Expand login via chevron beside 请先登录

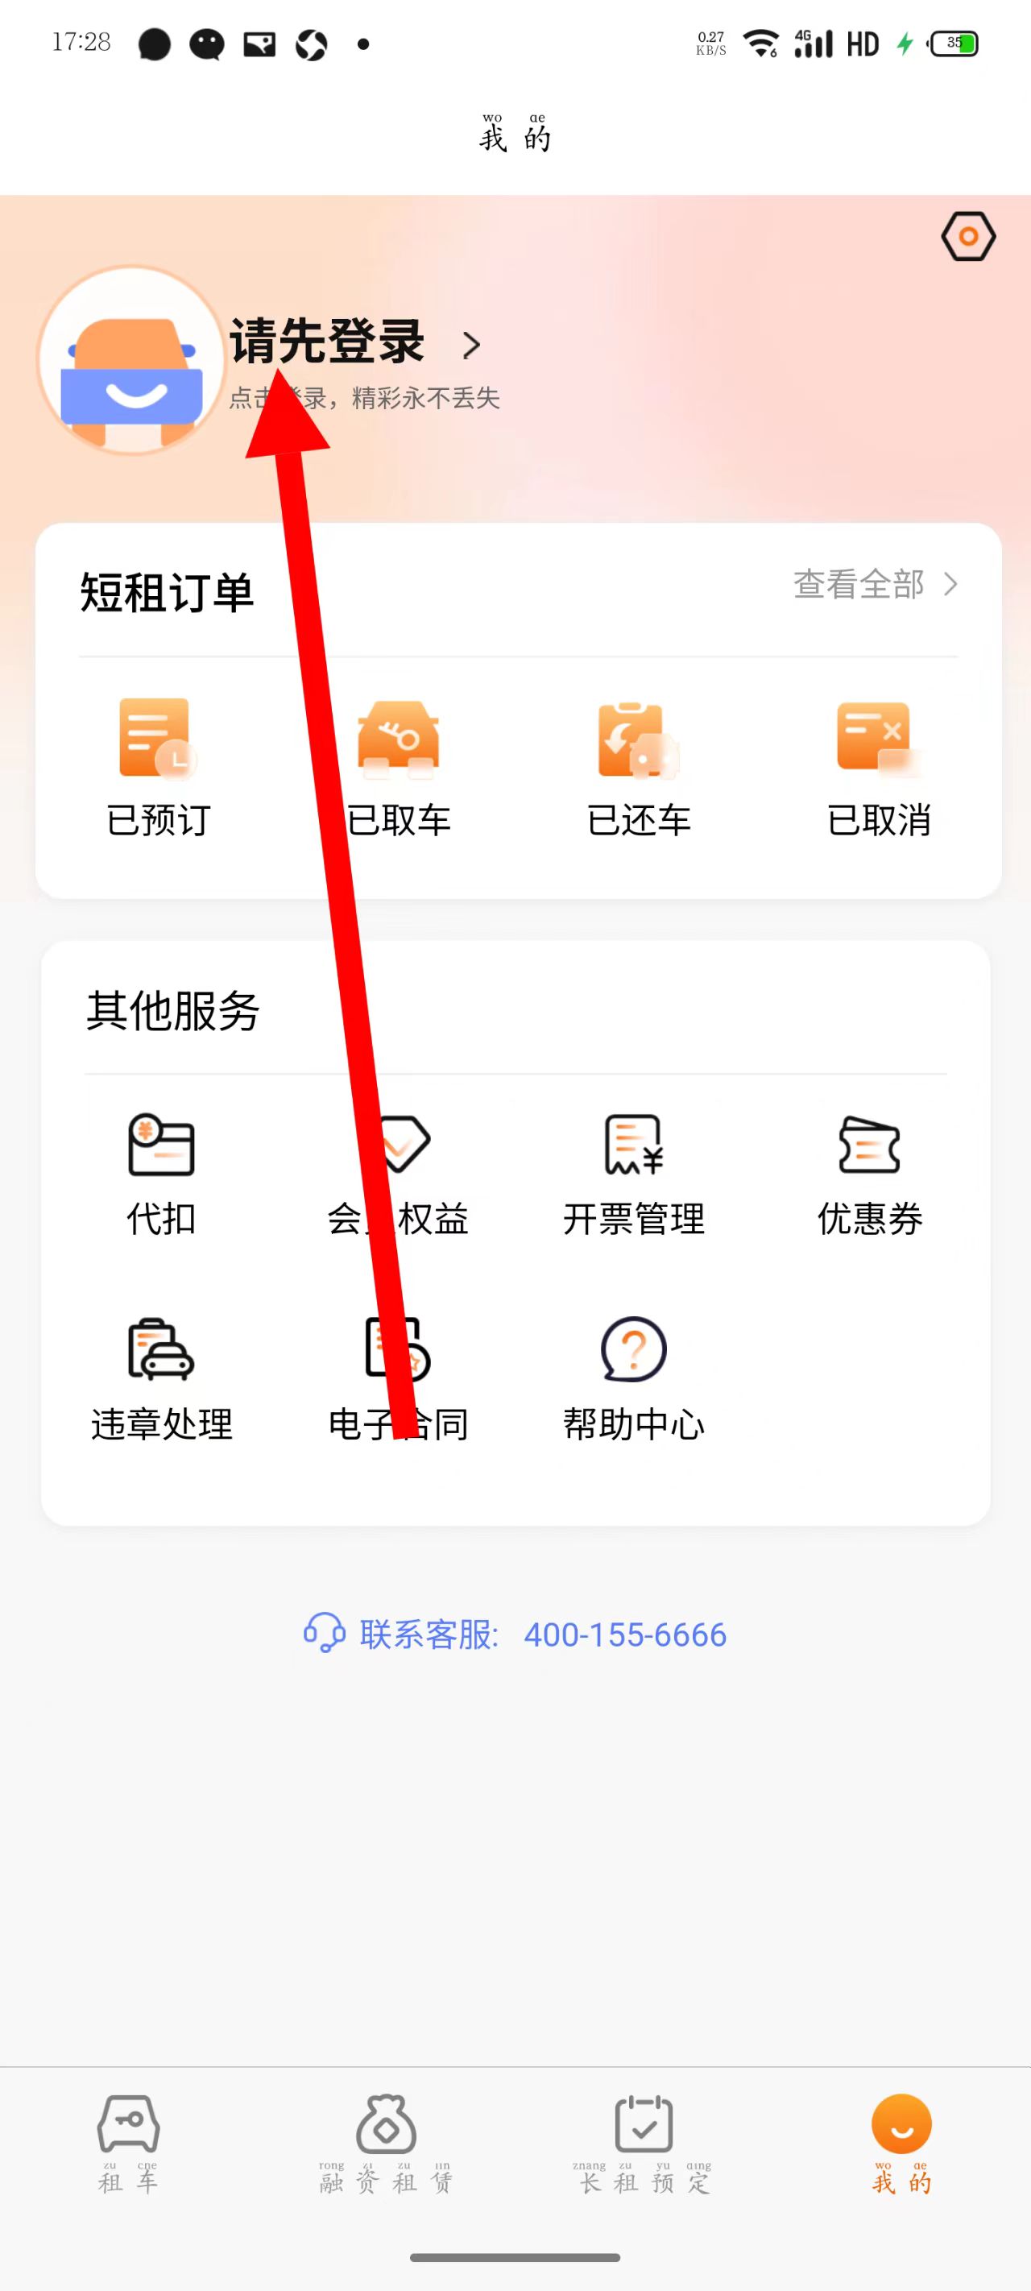471,345
